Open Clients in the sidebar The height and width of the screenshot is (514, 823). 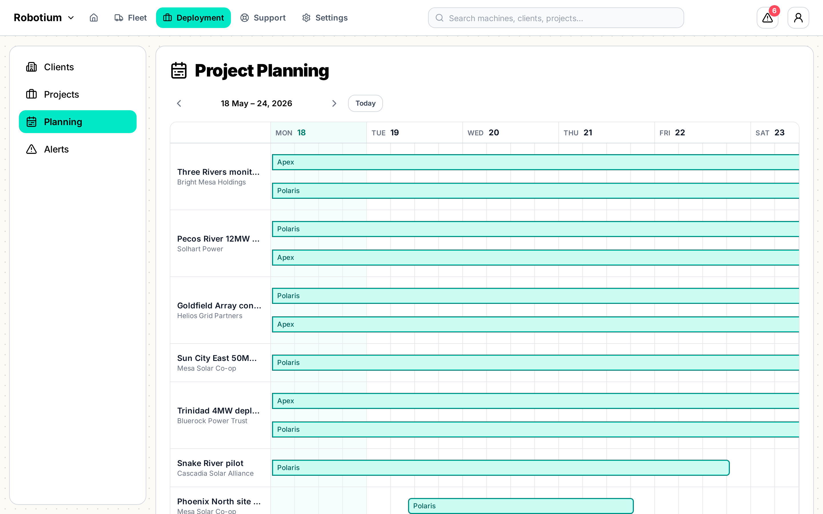[77, 67]
